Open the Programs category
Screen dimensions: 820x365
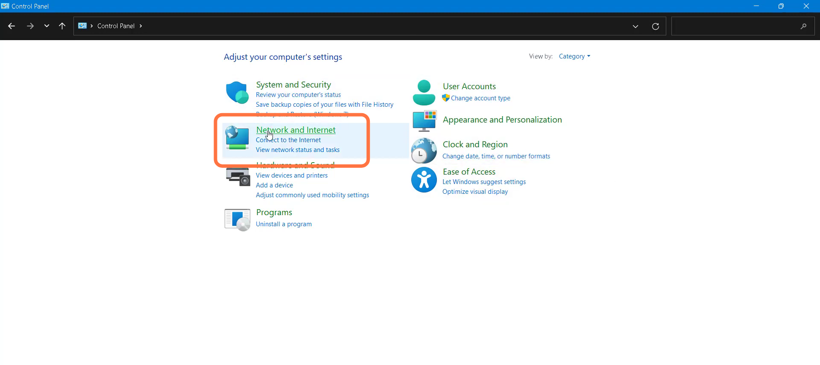coord(274,212)
